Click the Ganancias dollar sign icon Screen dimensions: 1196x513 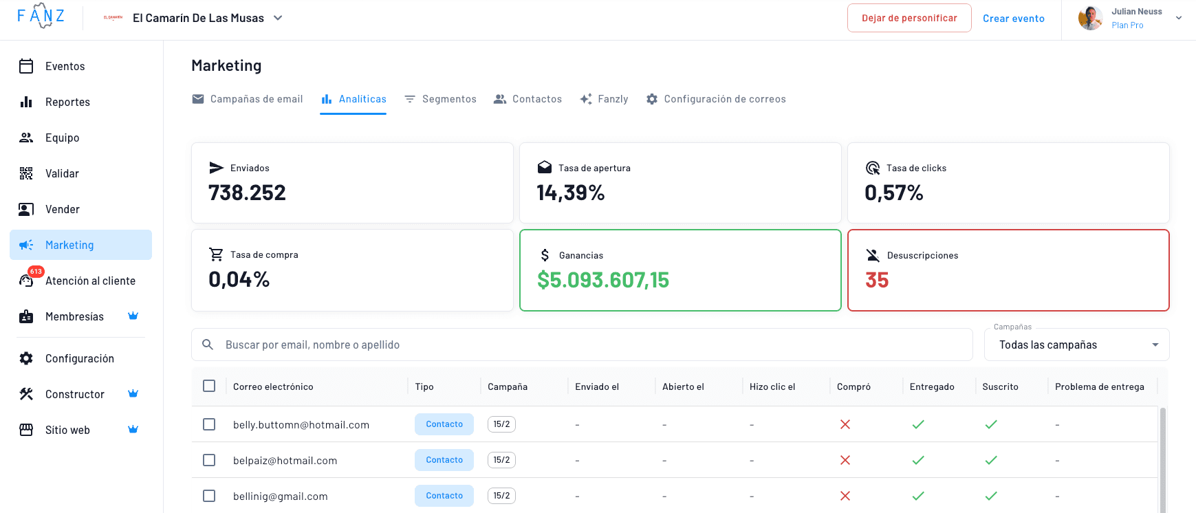545,255
